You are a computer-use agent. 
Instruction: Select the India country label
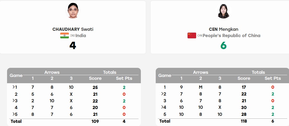[x=81, y=35]
